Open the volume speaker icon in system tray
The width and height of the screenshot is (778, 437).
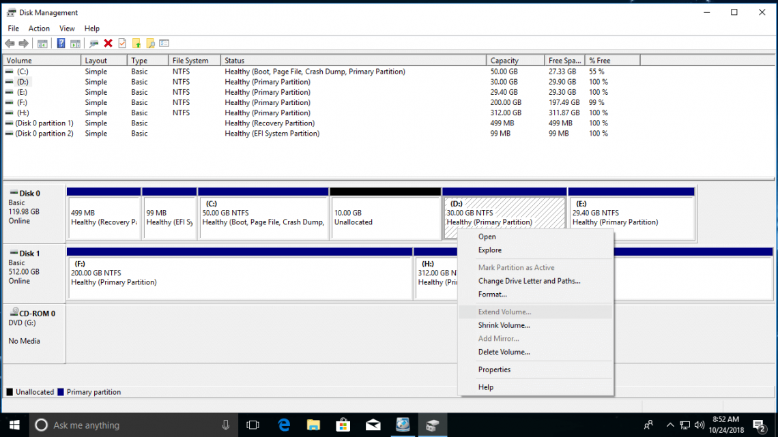pos(699,425)
